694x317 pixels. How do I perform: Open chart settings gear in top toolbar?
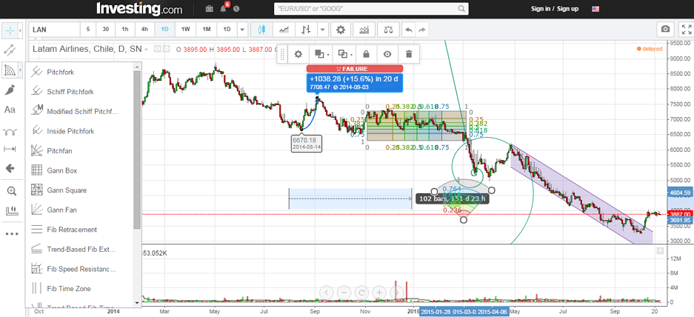pyautogui.click(x=341, y=30)
